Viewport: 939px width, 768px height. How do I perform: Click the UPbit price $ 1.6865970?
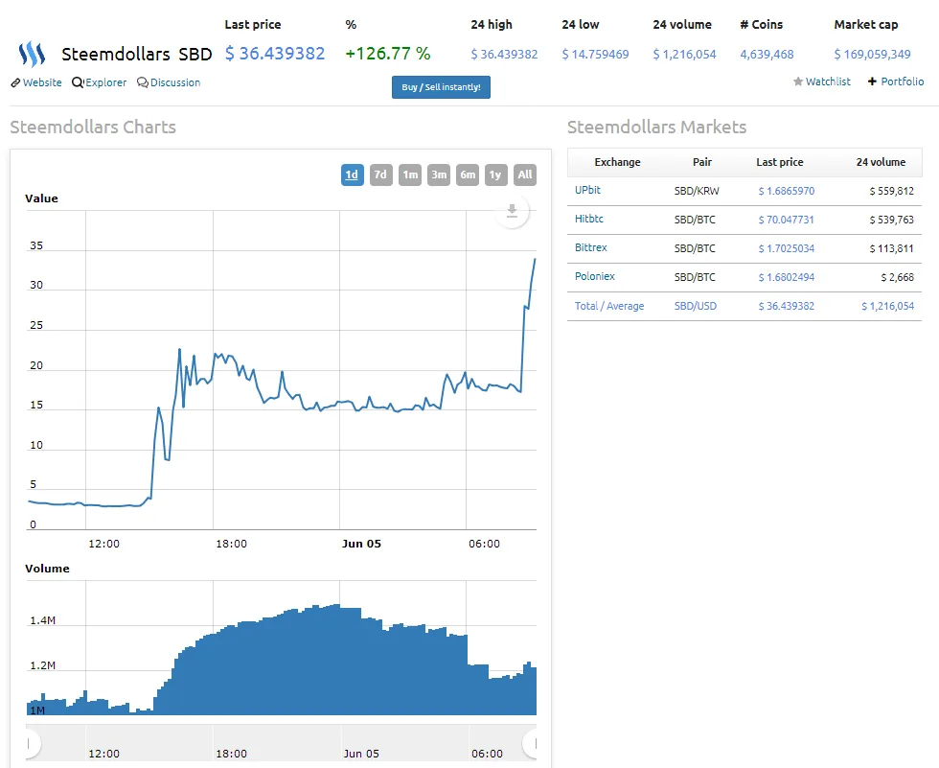pyautogui.click(x=787, y=191)
